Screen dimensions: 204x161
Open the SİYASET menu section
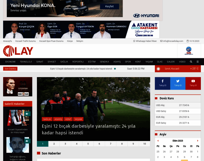[x=52, y=62]
